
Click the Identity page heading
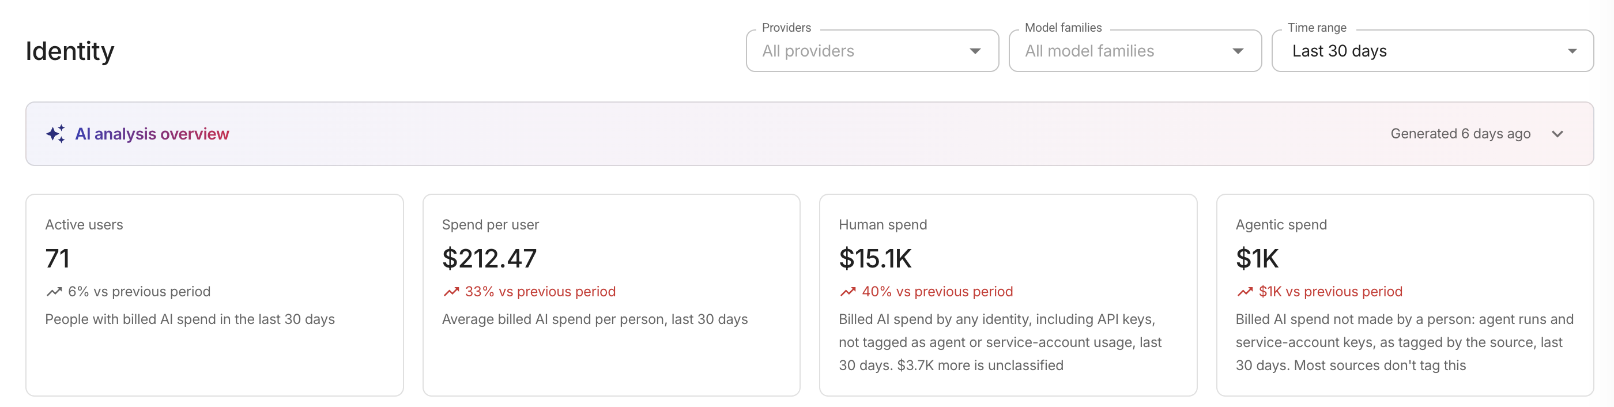70,51
